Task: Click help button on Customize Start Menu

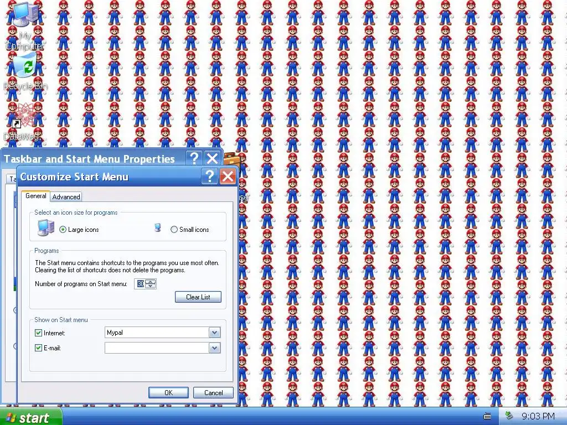Action: tap(210, 177)
